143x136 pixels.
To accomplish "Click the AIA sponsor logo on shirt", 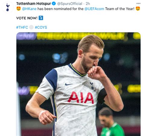I will point(81,98).
